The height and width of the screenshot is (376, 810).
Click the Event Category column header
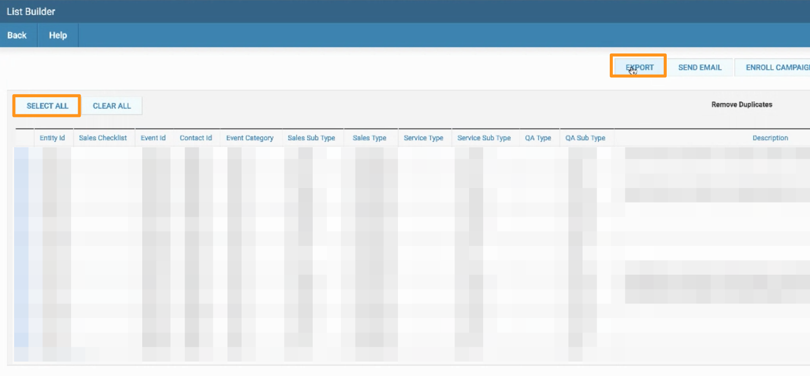[x=250, y=138]
